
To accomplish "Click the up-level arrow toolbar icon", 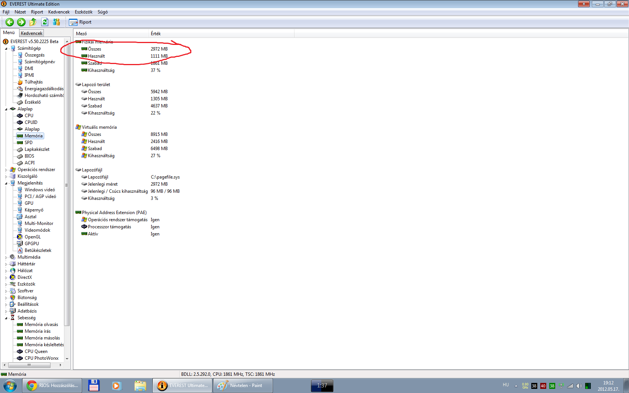I will [33, 22].
